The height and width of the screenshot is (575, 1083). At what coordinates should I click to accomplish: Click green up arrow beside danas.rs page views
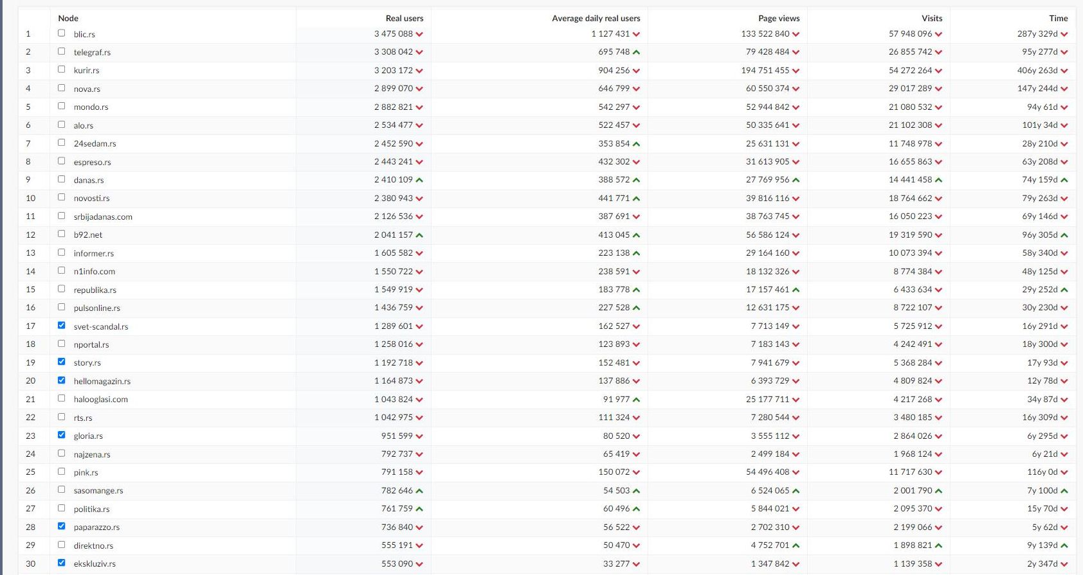pos(796,180)
